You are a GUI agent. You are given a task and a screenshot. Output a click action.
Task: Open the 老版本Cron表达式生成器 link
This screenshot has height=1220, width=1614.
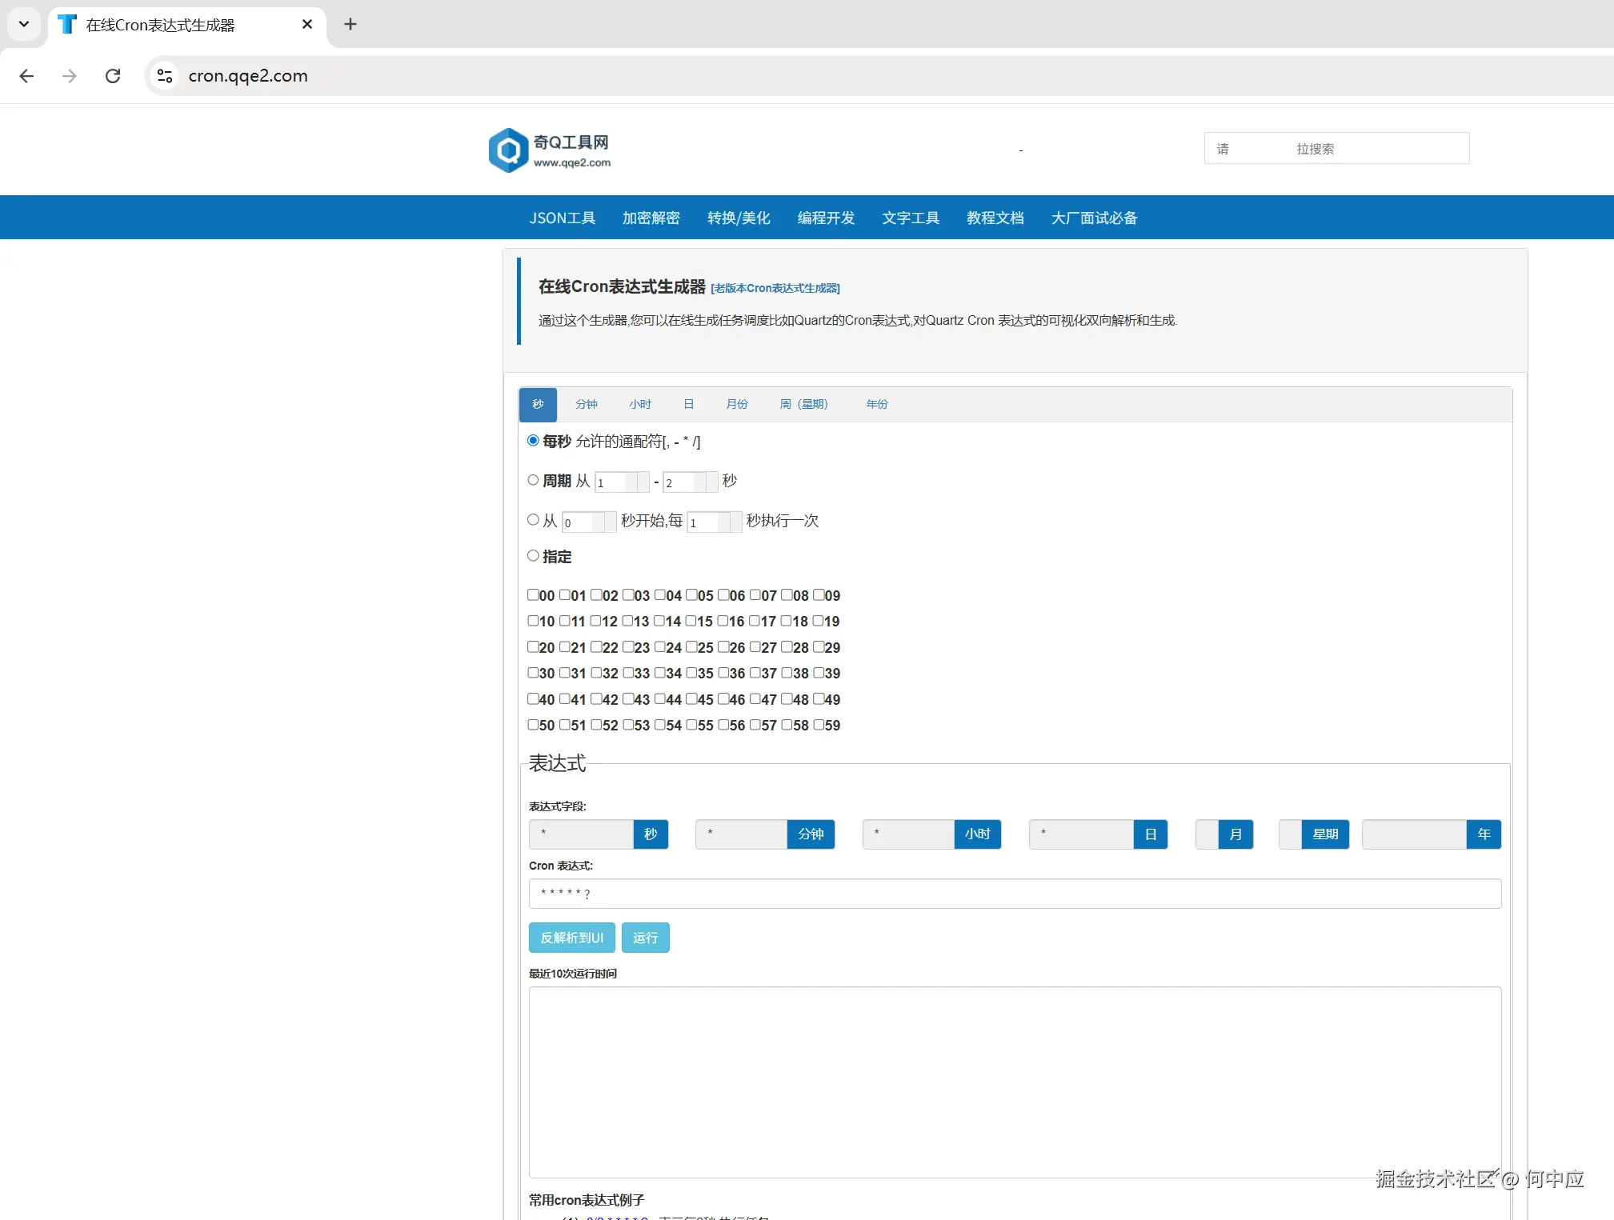click(x=775, y=288)
